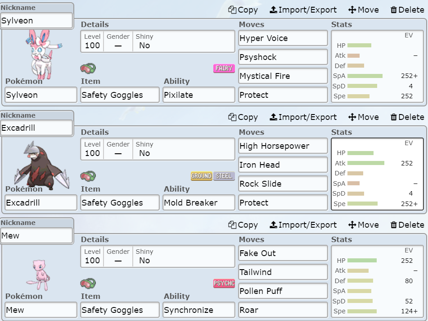The width and height of the screenshot is (428, 321).
Task: Select the Tailwind move slot
Action: pyautogui.click(x=283, y=272)
